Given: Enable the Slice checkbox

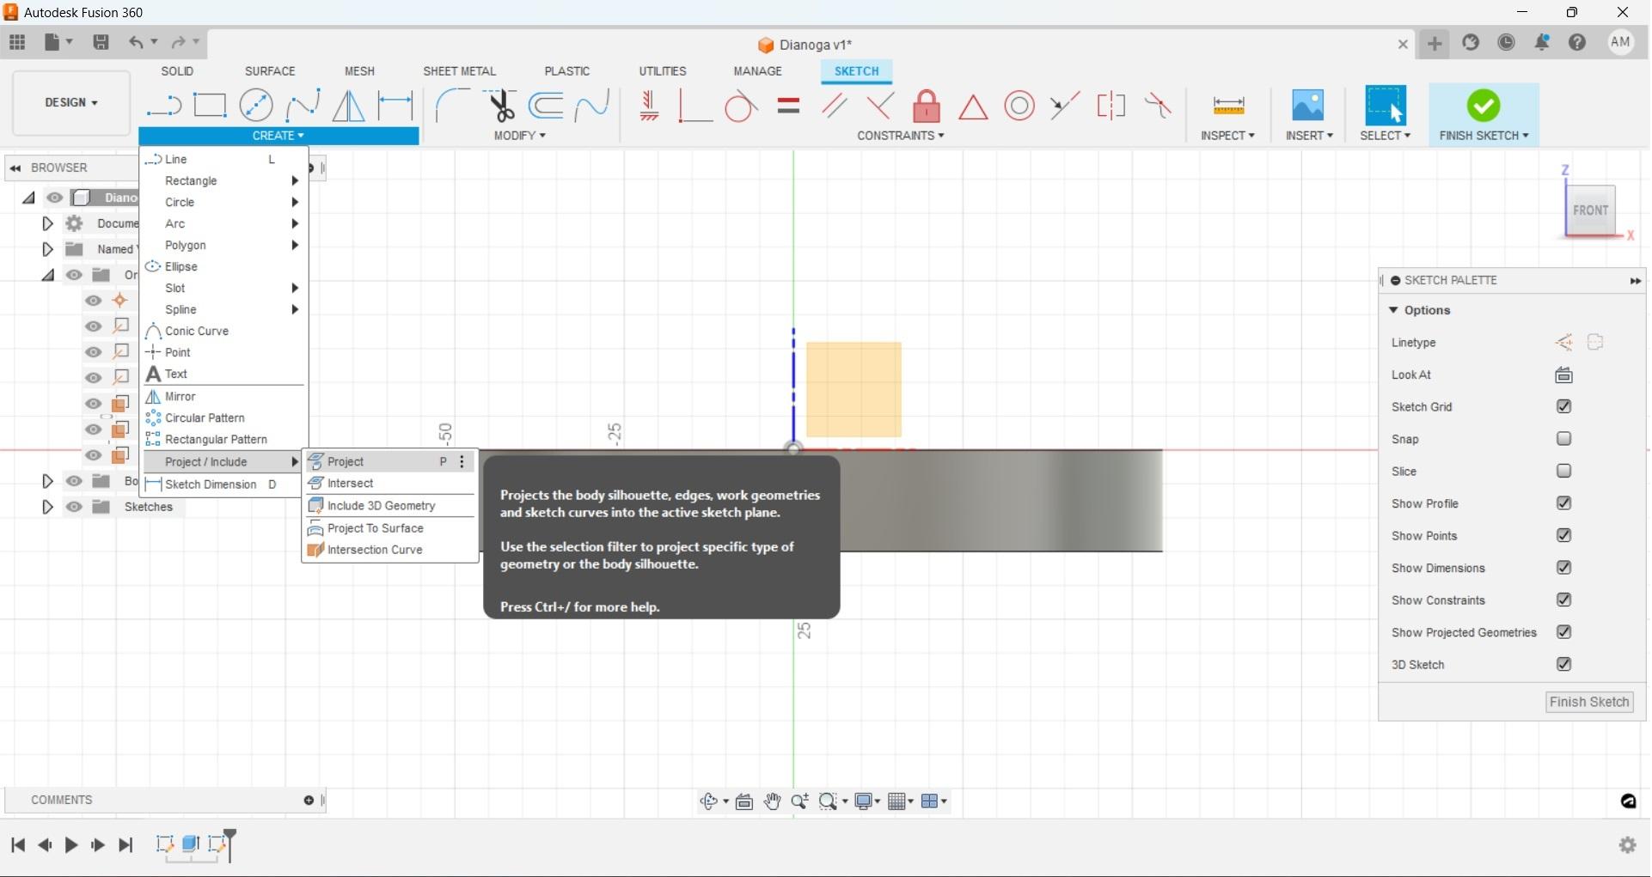Looking at the screenshot, I should click(x=1564, y=471).
